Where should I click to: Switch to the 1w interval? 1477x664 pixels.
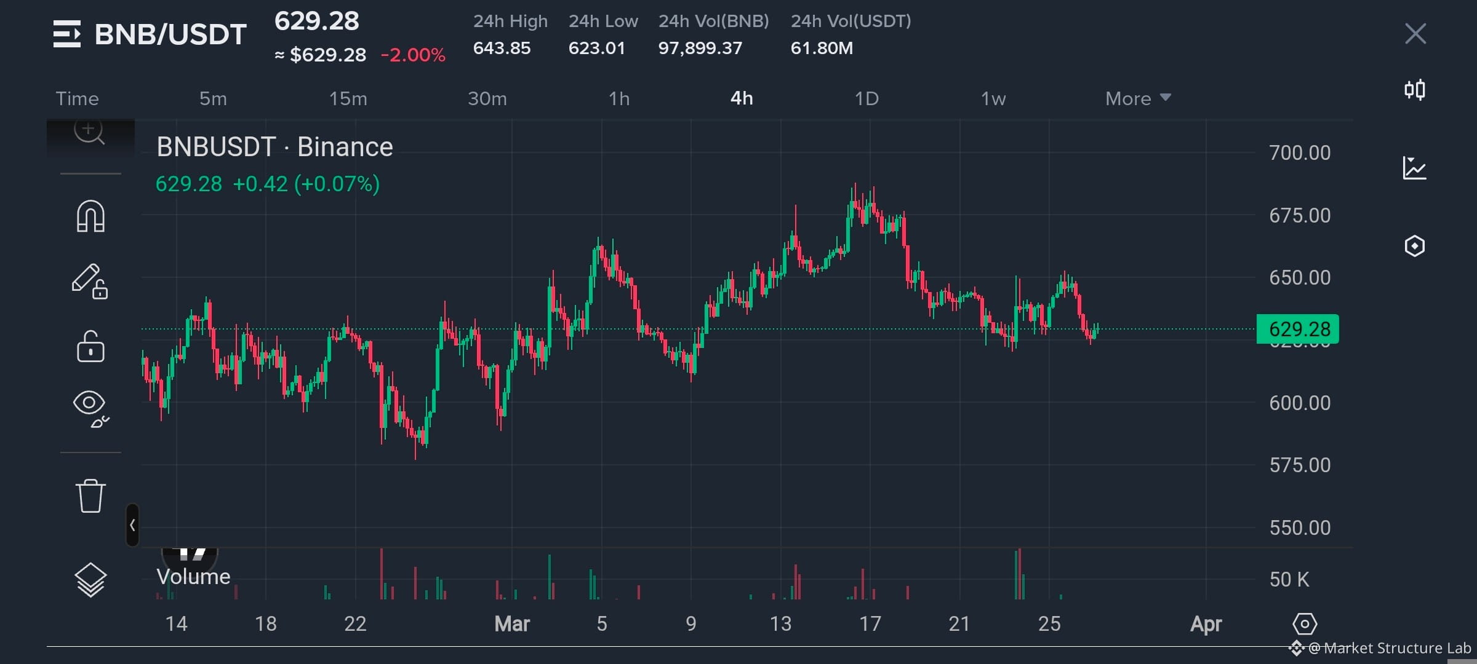coord(993,98)
